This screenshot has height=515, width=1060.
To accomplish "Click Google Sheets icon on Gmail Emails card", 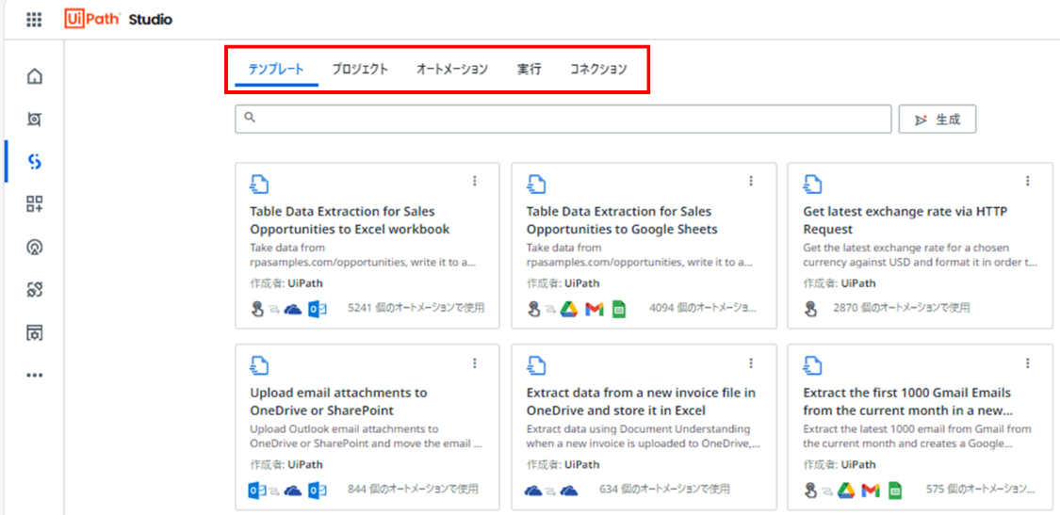I will click(x=896, y=491).
